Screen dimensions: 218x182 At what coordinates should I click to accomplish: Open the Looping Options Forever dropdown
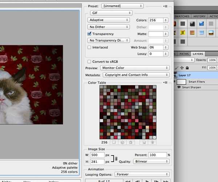point(142,174)
